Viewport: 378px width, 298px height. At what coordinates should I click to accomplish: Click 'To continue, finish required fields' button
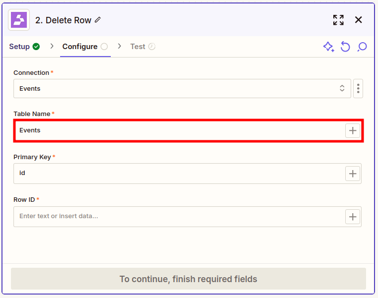coord(188,279)
